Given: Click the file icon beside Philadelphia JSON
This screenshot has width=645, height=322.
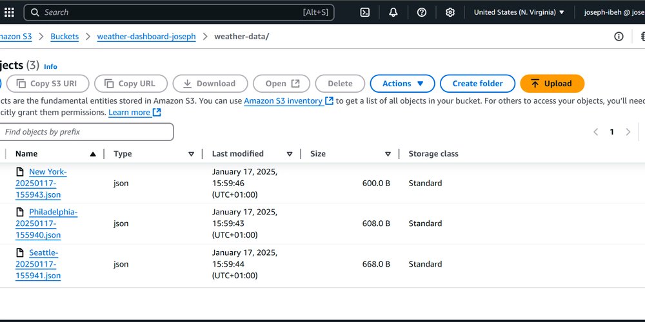Looking at the screenshot, I should [20, 212].
